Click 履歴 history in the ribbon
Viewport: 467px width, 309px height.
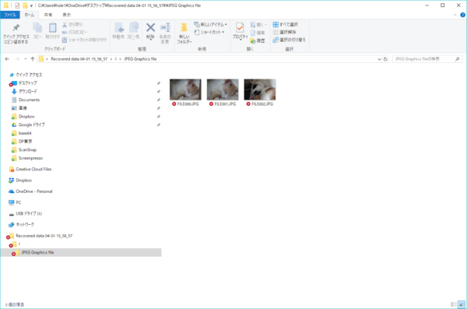(x=258, y=40)
